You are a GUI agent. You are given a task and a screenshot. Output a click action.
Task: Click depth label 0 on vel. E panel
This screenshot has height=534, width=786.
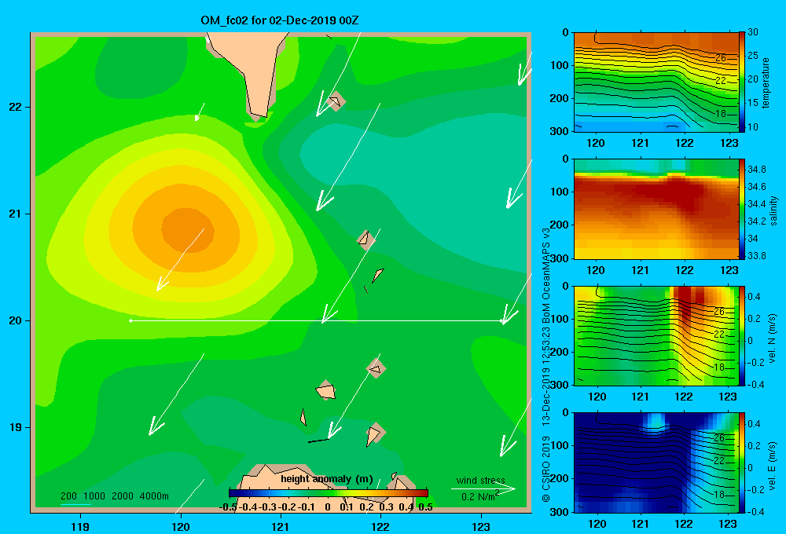click(565, 413)
